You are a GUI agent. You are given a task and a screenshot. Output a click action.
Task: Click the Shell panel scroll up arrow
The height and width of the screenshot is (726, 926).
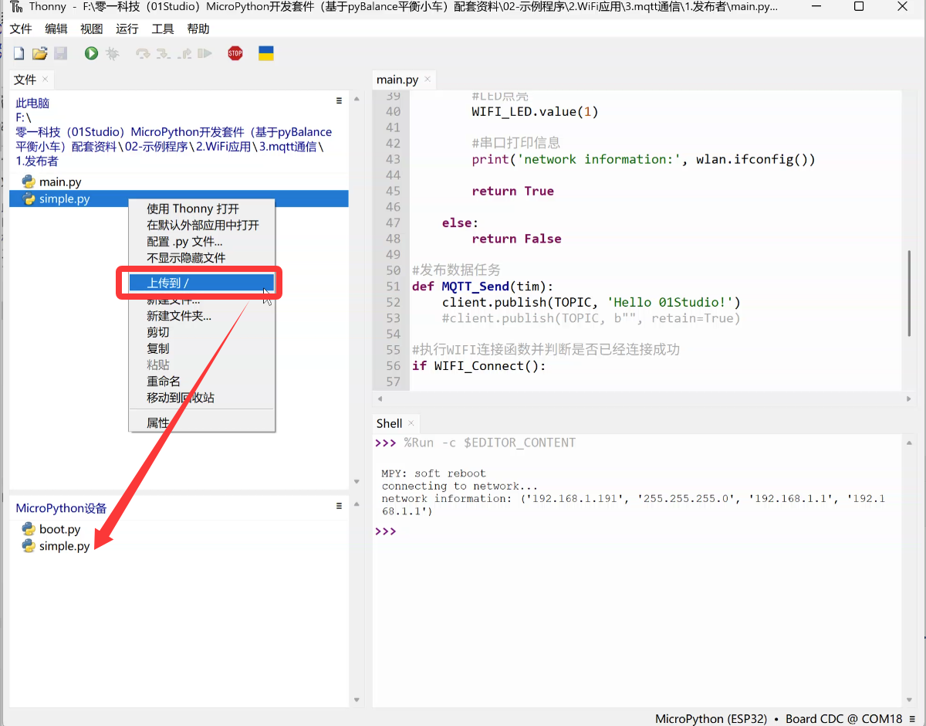pos(908,441)
